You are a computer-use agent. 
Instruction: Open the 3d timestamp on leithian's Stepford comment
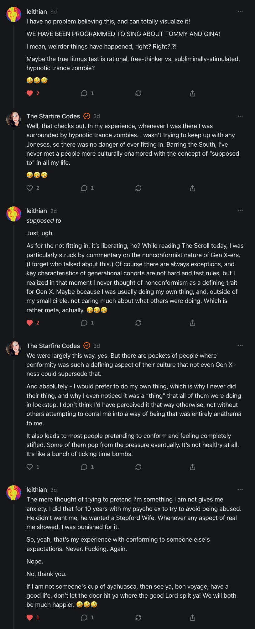(x=54, y=490)
